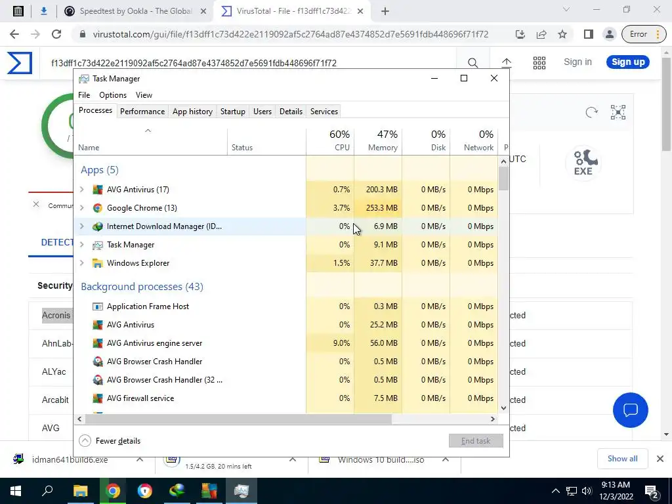Sort processes by the CPU column header
Image resolution: width=672 pixels, height=504 pixels.
coord(330,142)
